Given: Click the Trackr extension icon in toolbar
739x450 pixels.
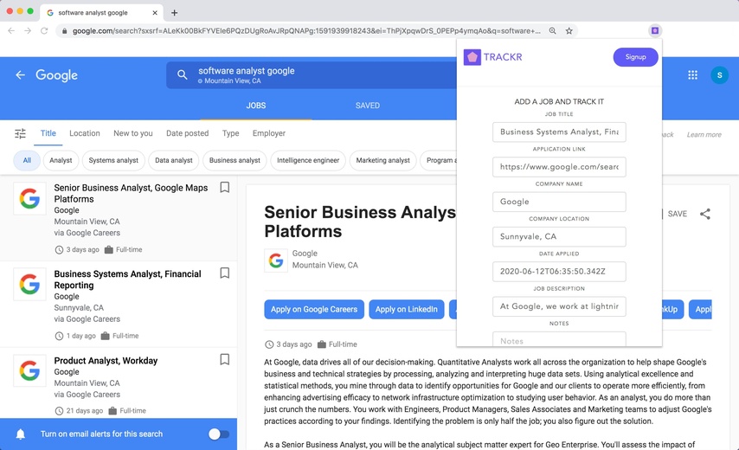Looking at the screenshot, I should [655, 30].
